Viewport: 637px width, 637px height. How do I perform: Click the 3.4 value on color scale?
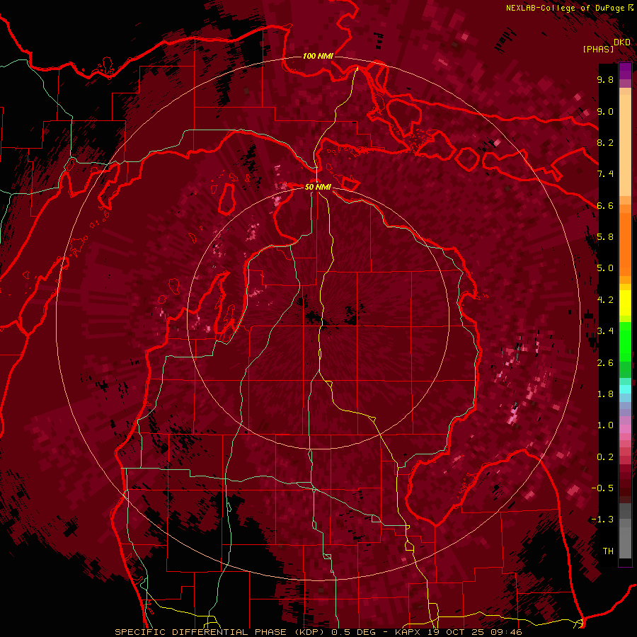pos(605,331)
